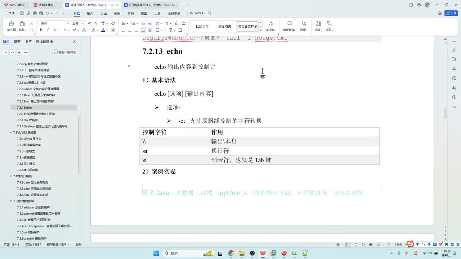Switch to the 视图 ribbon tab
The image size is (461, 259).
pyautogui.click(x=144, y=13)
